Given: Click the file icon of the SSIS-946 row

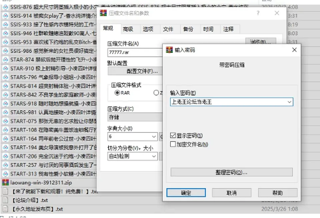Looking at the screenshot, I should [6, 33].
